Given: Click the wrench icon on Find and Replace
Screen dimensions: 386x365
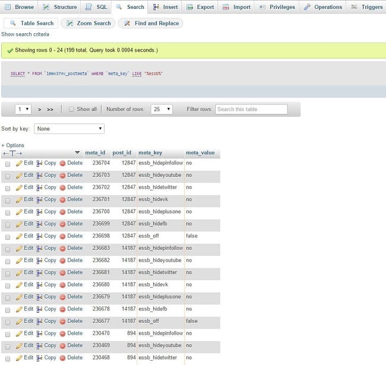Looking at the screenshot, I should coord(127,23).
